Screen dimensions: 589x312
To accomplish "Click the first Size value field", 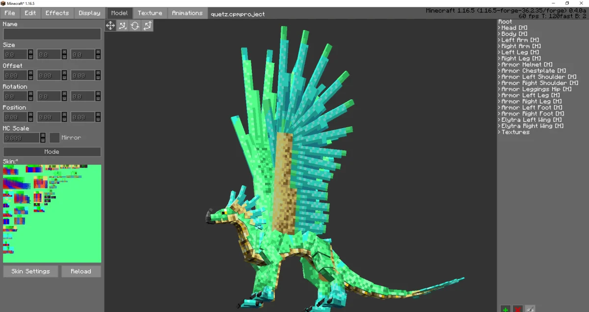I will click(15, 55).
